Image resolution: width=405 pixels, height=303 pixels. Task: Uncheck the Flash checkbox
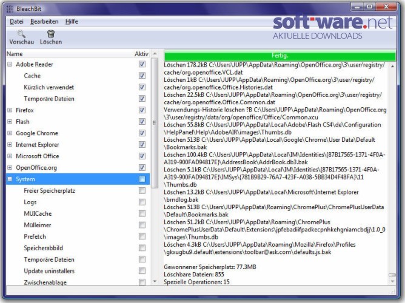142,122
